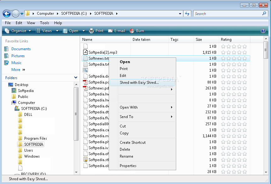The width and height of the screenshot is (271, 184).
Task: Click the blue Help question mark icon
Action: [x=263, y=31]
